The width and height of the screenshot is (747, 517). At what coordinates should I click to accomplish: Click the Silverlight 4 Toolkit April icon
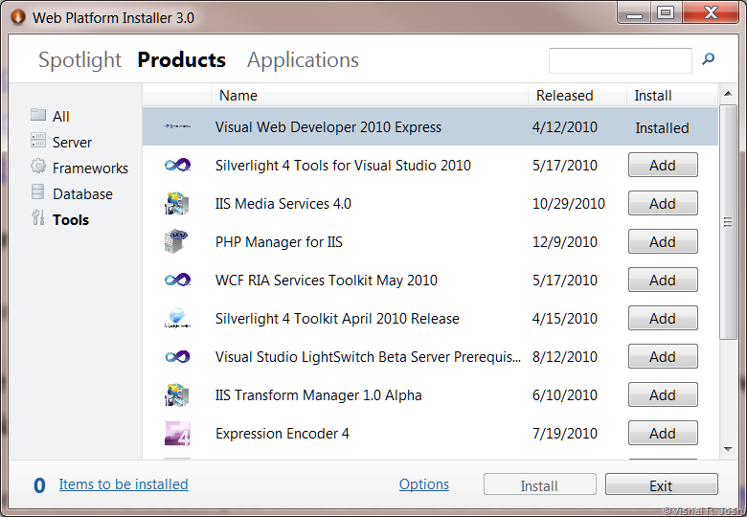pos(177,319)
